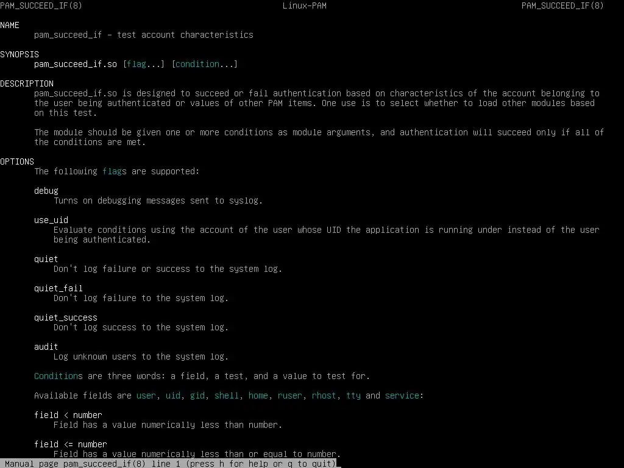Click top-right 'PAM_SUCCEED_IF(8)' header
The height and width of the screenshot is (468, 624).
point(562,5)
